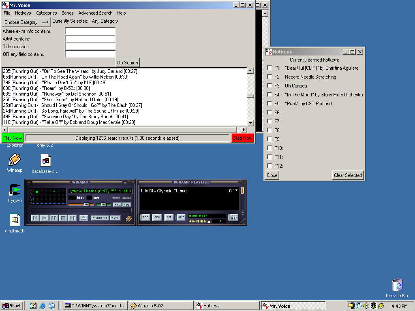The width and height of the screenshot is (415, 311).
Task: Click the Cygwin desktop icon
Action: pyautogui.click(x=15, y=190)
